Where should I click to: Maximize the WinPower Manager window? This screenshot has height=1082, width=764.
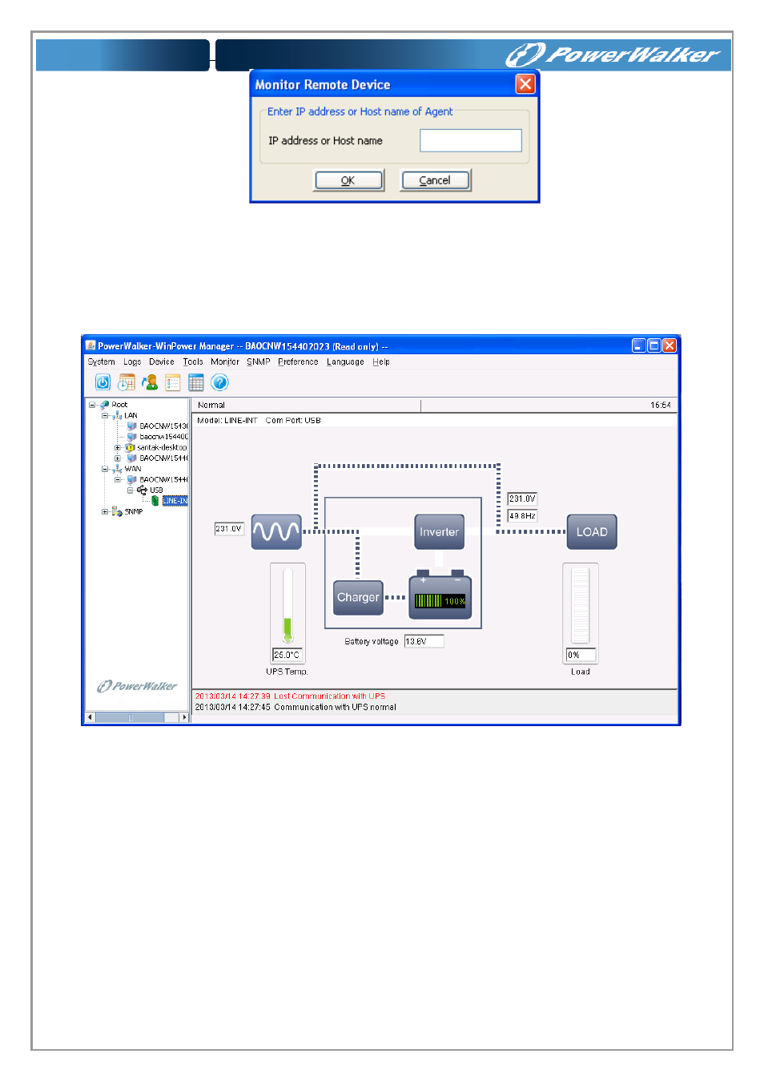pos(654,345)
